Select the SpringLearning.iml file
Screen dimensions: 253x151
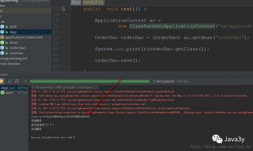click(x=14, y=58)
